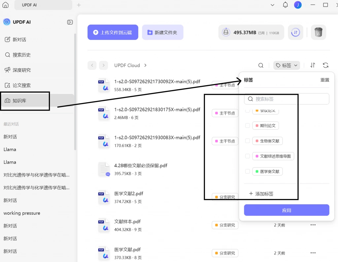Click 主干节点 tag on 1-s2.0-S097262921930083X row
This screenshot has width=338, height=262.
point(225,141)
